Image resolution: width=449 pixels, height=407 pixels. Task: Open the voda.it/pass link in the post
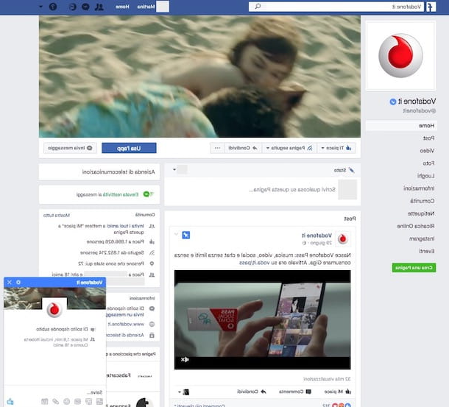(255, 263)
